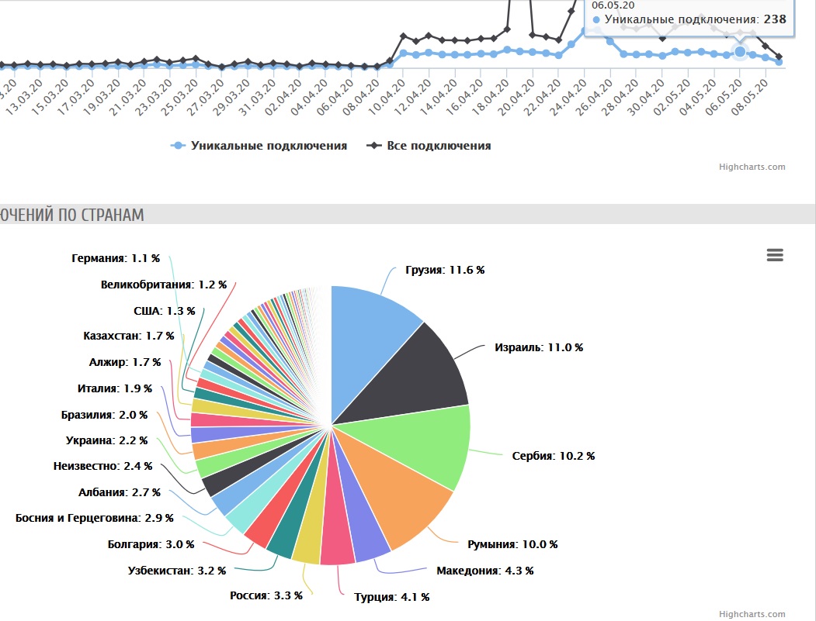
Task: Select the Бразилия: 2.0 % label
Action: click(104, 416)
